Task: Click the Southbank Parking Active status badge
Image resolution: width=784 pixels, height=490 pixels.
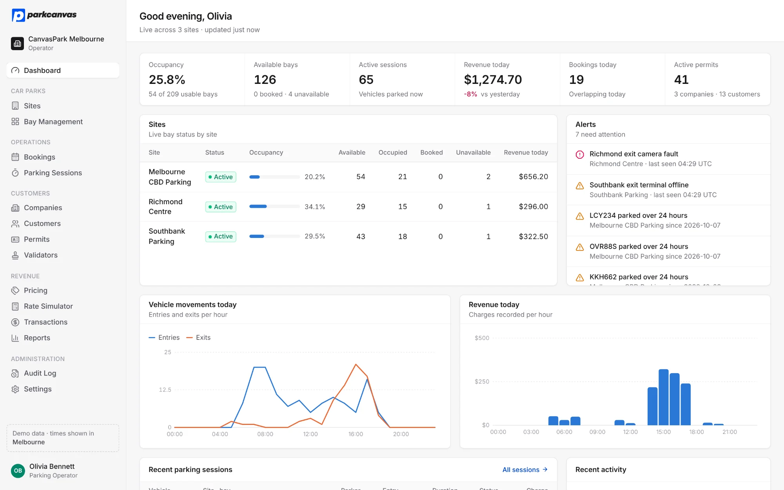Action: pyautogui.click(x=221, y=236)
